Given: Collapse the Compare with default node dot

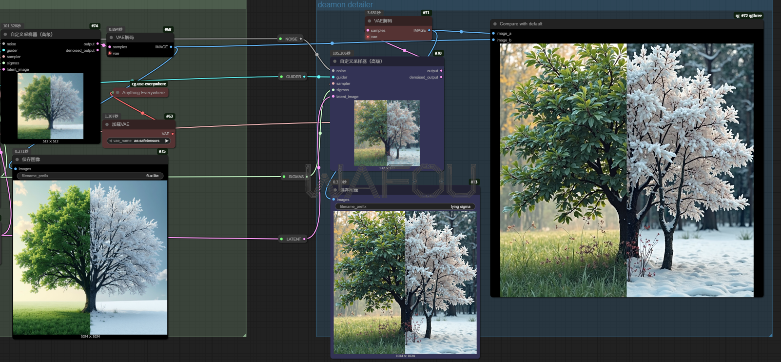Looking at the screenshot, I should click(x=495, y=23).
